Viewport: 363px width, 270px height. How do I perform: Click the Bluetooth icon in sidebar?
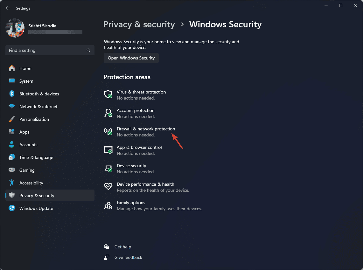pyautogui.click(x=12, y=94)
